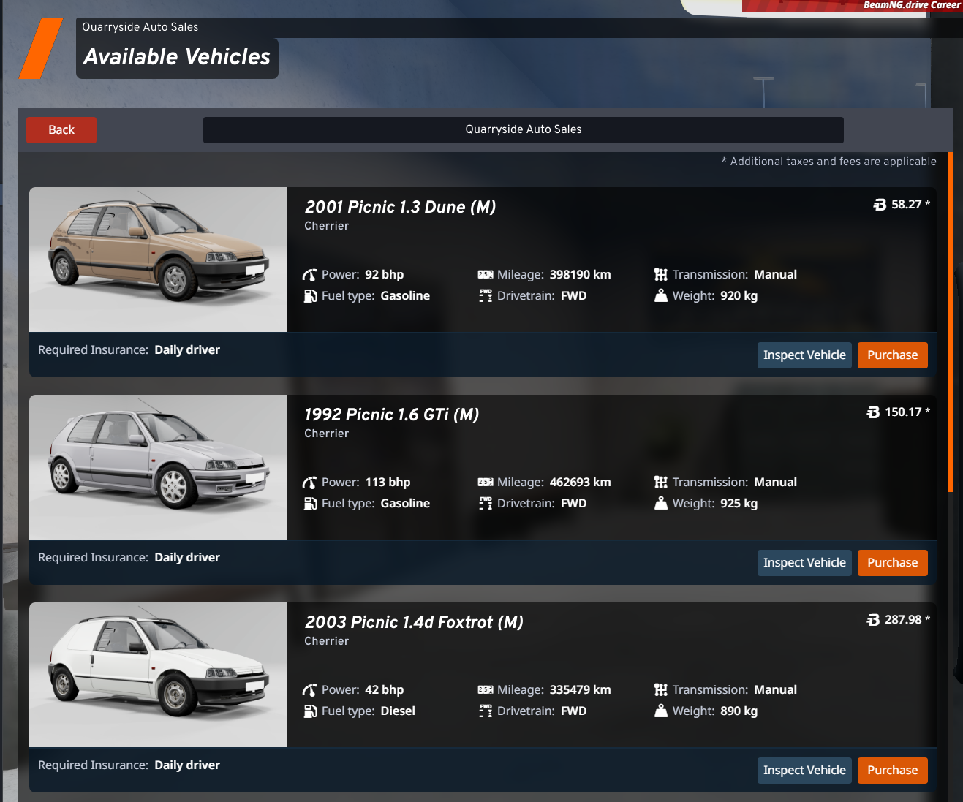This screenshot has width=963, height=802.
Task: Click the Power 42 bhp value
Action: coord(384,690)
